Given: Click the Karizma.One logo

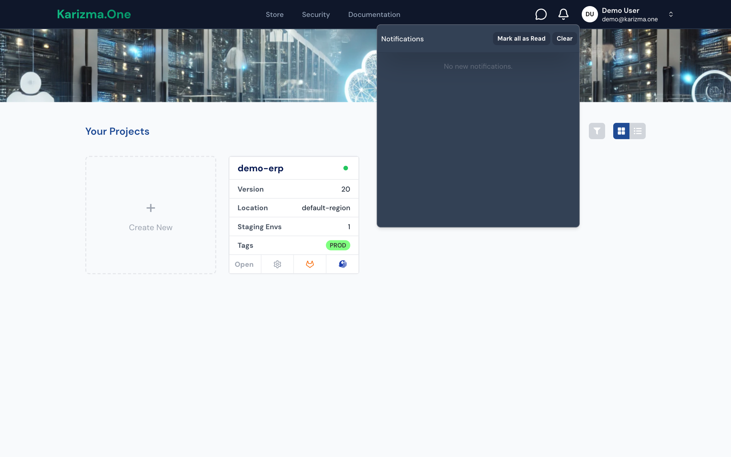Looking at the screenshot, I should [x=94, y=14].
